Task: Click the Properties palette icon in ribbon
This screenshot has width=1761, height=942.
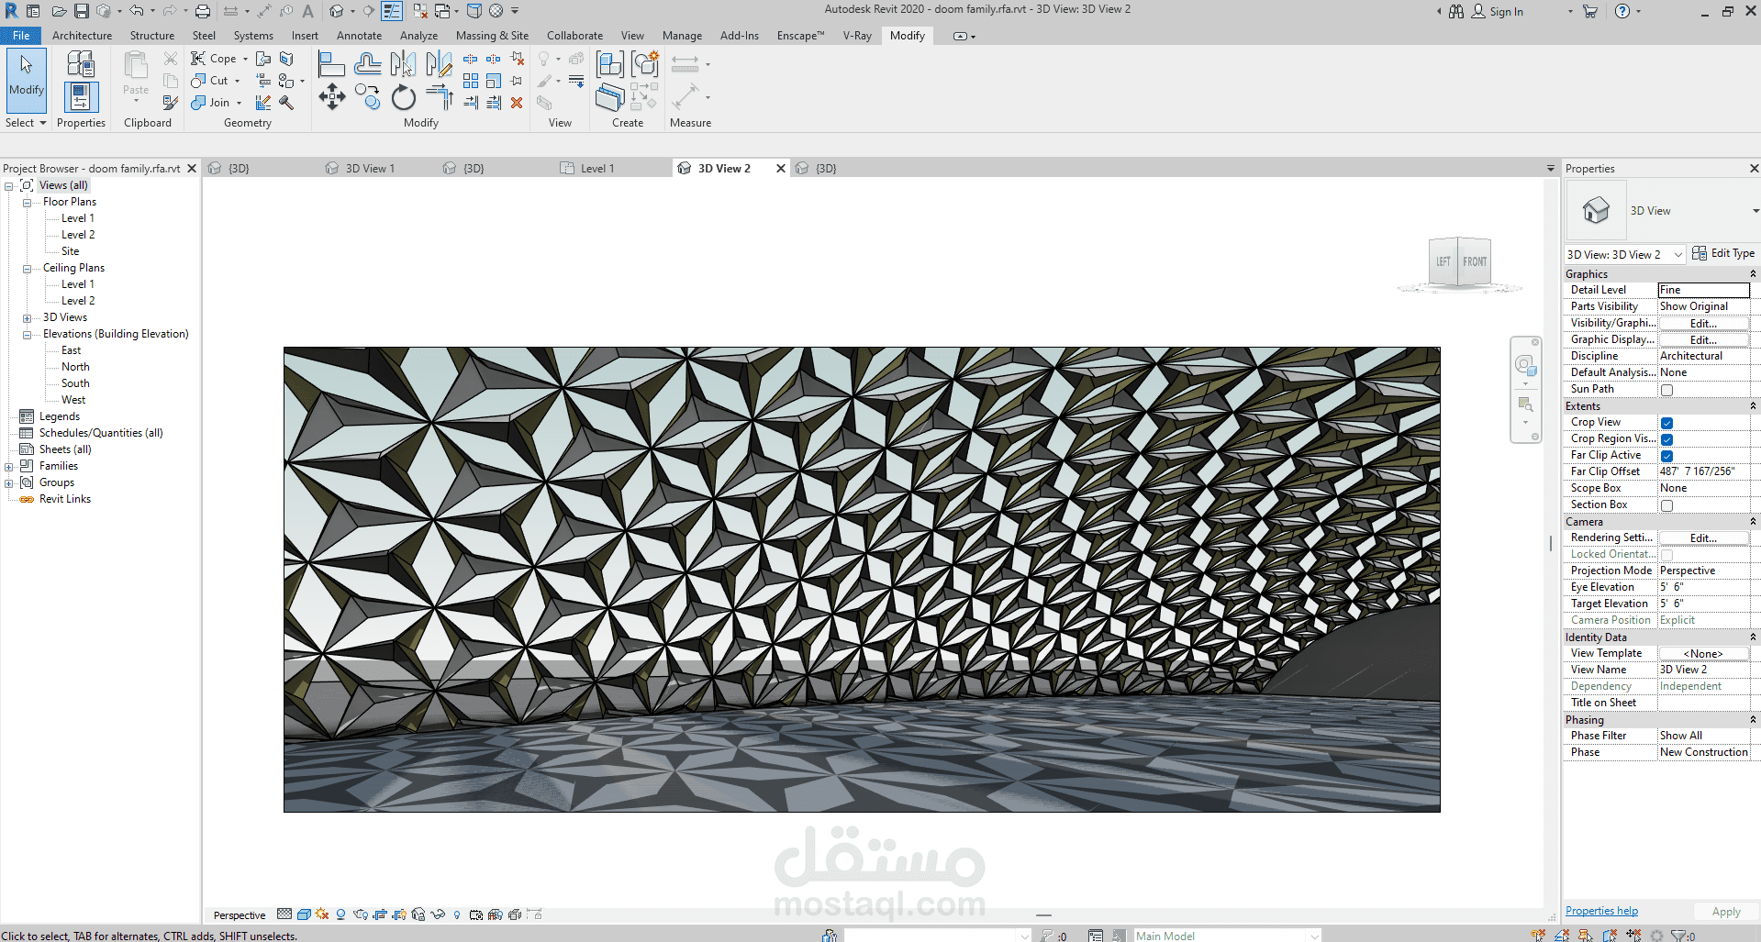Action: tap(81, 95)
